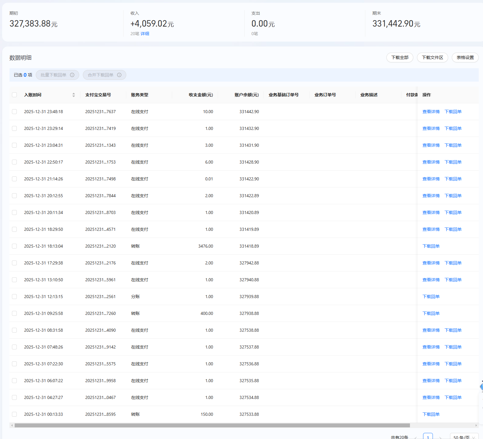
Task: Select page 1 in pagination
Action: point(428,437)
